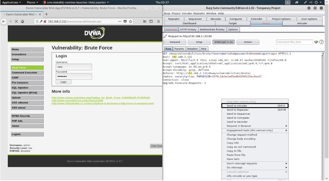Open Firefox library icon

coord(145,21)
